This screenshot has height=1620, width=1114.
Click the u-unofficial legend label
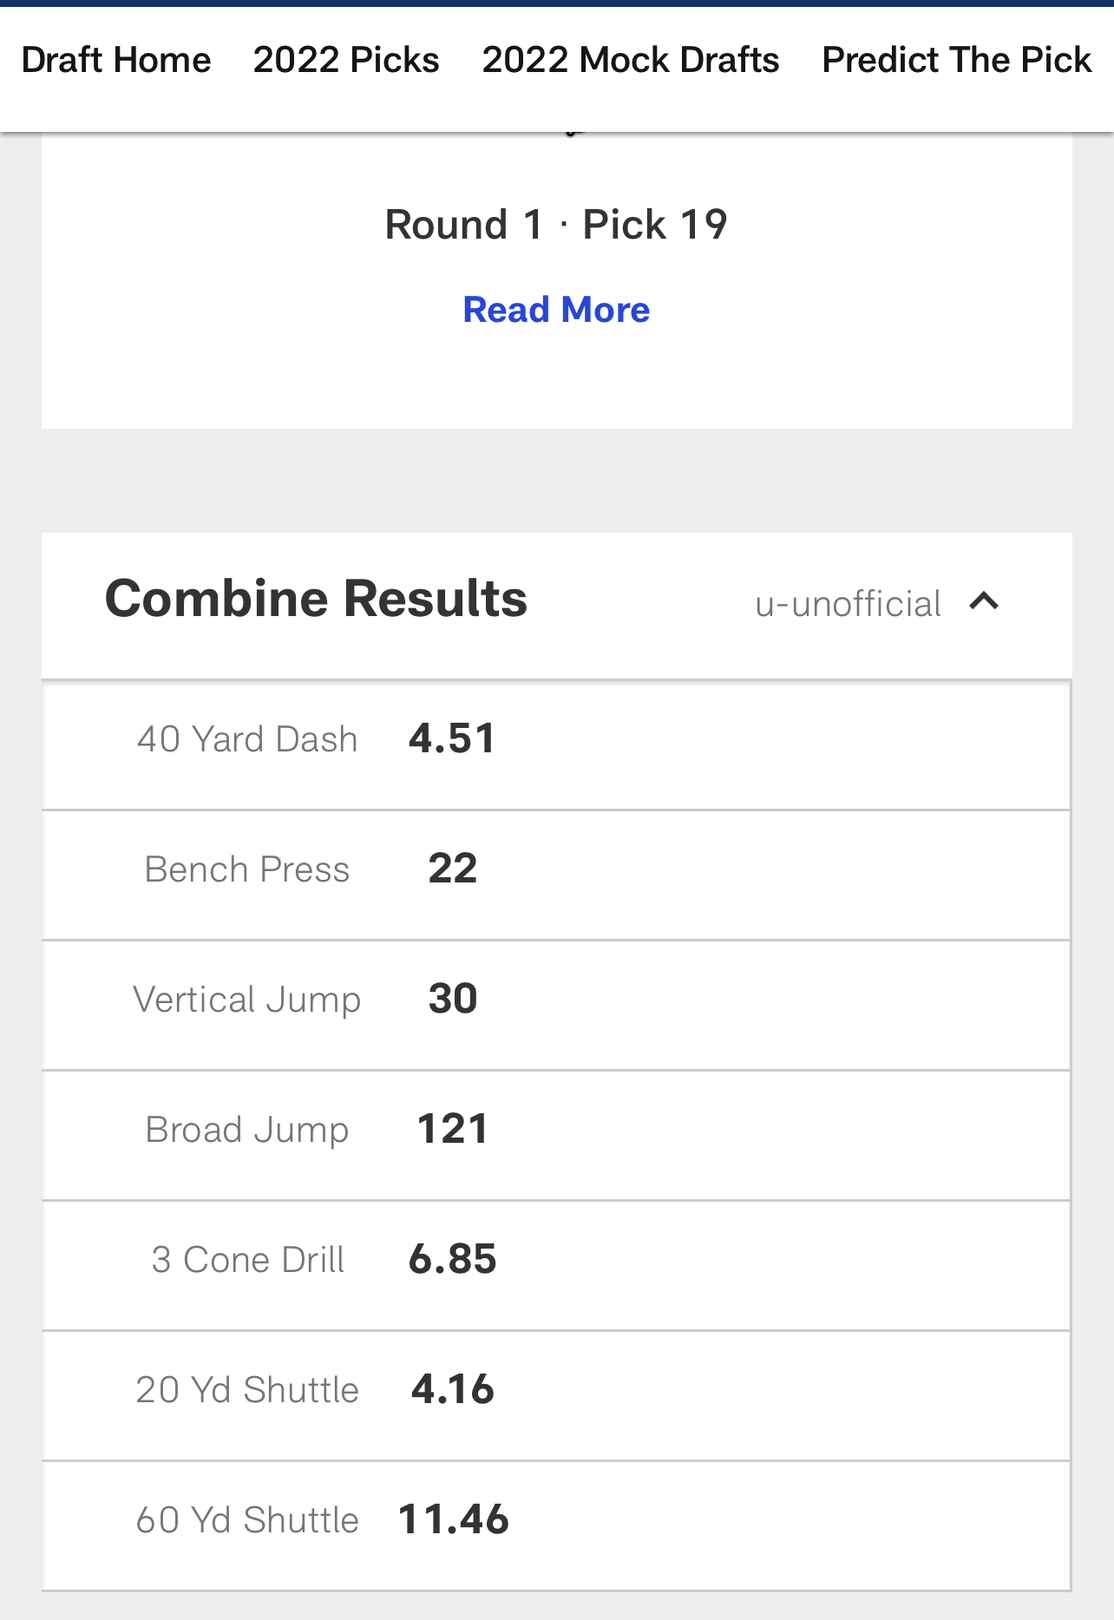point(848,604)
